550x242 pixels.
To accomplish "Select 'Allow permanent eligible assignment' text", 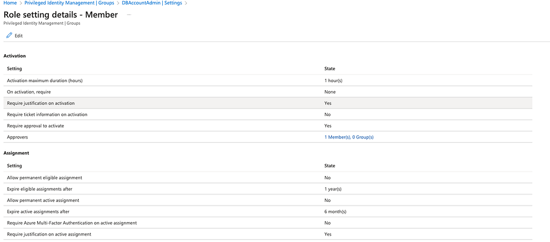I will (x=45, y=178).
